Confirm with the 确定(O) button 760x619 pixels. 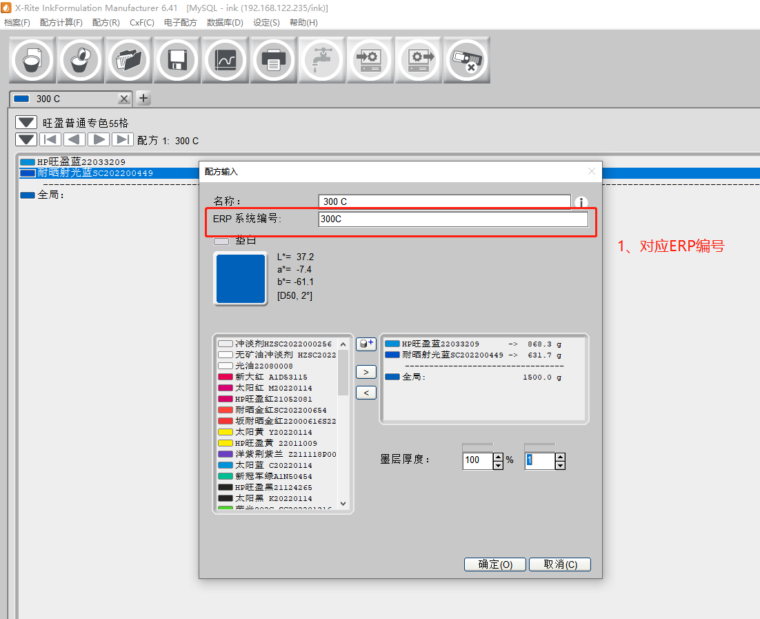click(x=495, y=564)
